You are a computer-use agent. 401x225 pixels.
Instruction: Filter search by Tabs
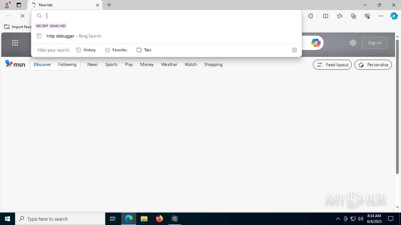tap(144, 50)
